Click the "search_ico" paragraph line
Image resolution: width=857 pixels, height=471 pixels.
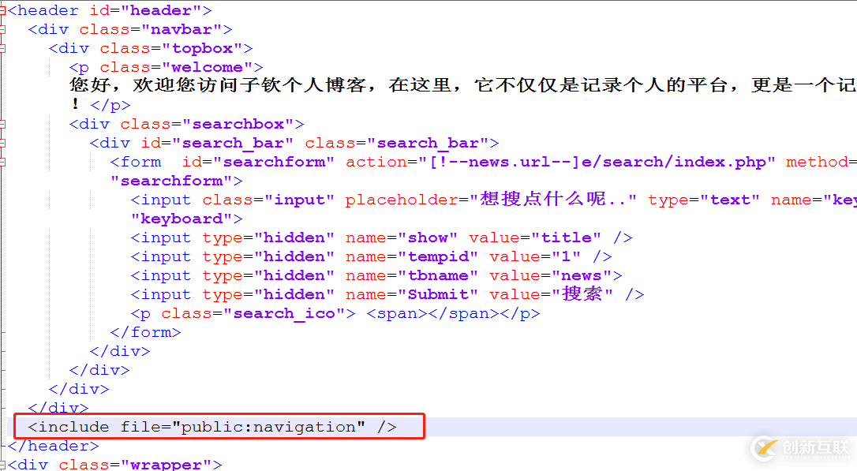click(335, 313)
